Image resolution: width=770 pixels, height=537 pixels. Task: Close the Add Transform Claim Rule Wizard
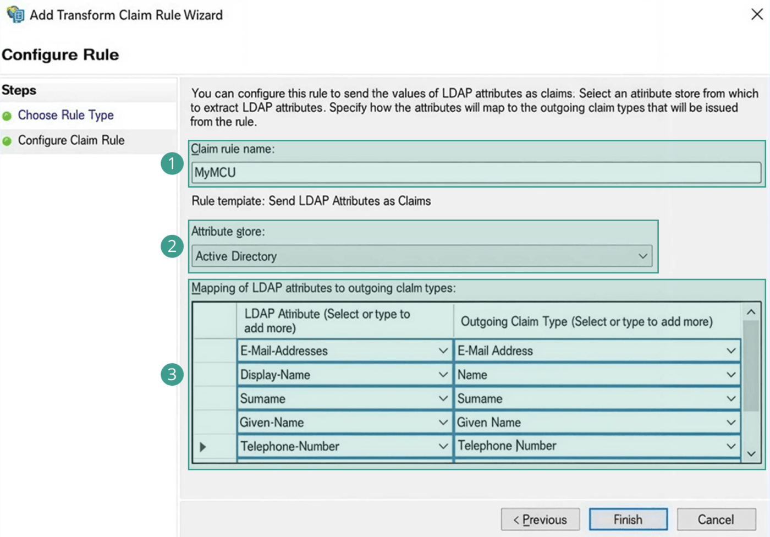[757, 14]
